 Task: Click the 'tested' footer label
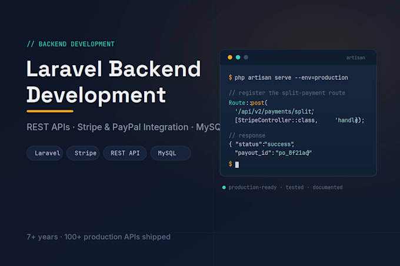point(295,187)
